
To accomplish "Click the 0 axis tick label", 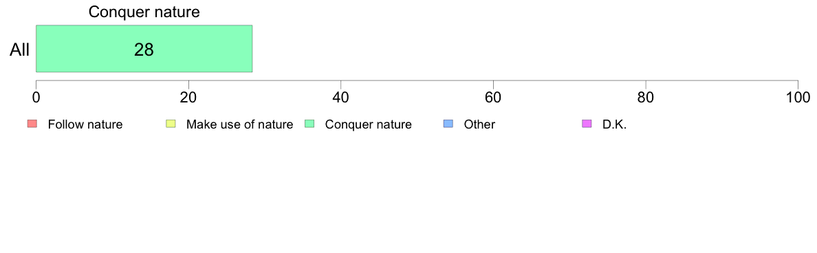I will 36,97.
